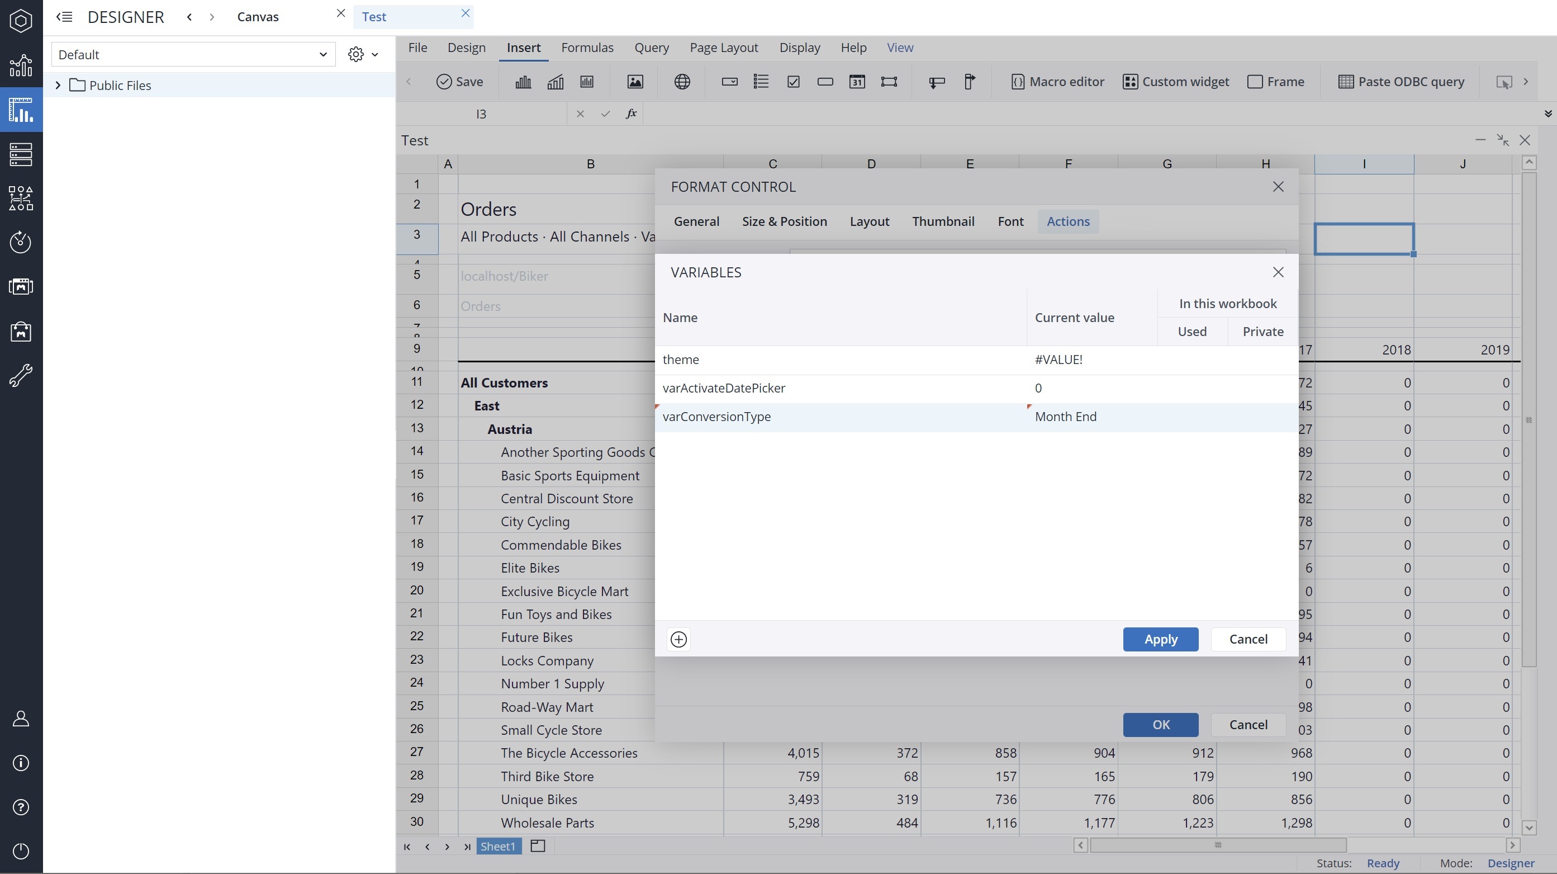This screenshot has height=874, width=1557.
Task: Click the fx insert function icon
Action: pos(631,114)
